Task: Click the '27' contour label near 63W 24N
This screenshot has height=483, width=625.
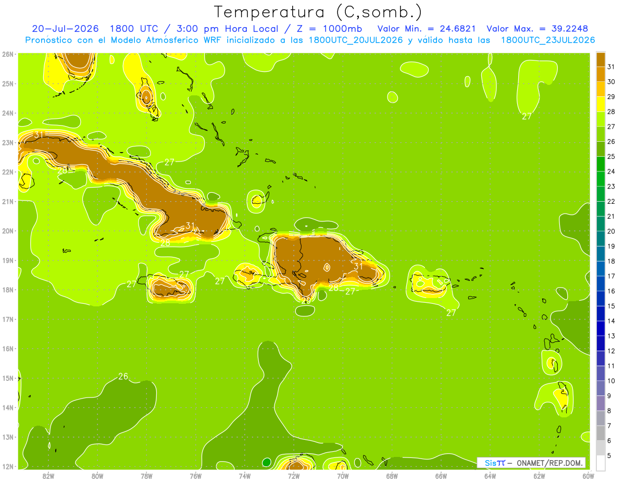Action: (x=527, y=116)
